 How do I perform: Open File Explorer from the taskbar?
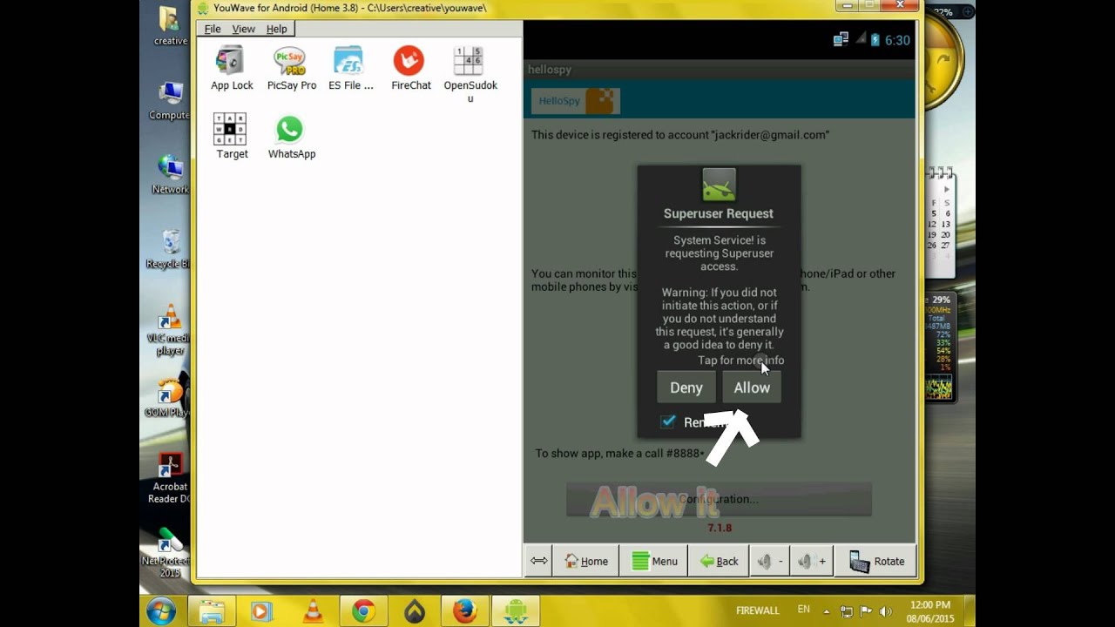tap(212, 611)
